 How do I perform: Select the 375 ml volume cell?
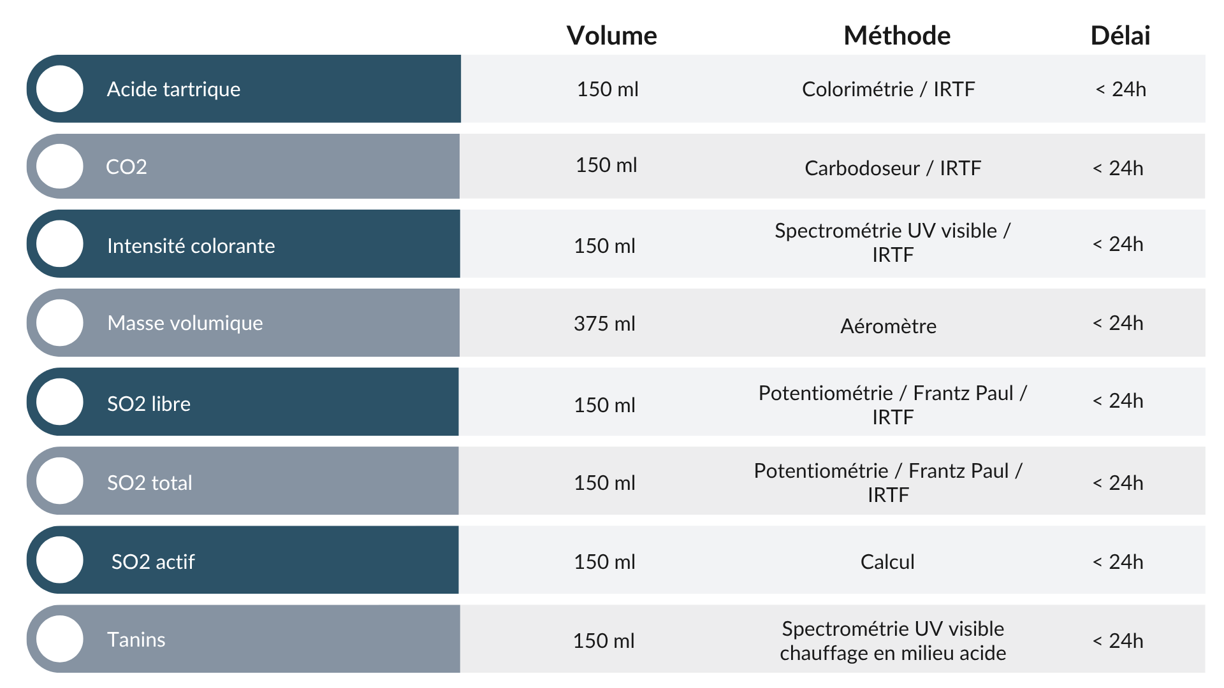click(604, 324)
